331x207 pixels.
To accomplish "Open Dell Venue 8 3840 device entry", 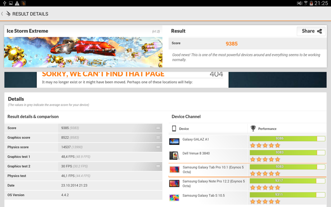I will click(196, 153).
